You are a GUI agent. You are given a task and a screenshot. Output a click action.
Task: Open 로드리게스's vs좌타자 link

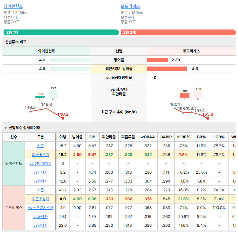pyautogui.click(x=41, y=217)
